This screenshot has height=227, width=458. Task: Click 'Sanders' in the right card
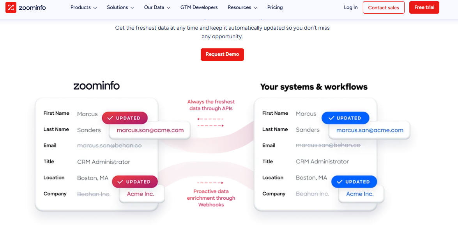click(308, 130)
